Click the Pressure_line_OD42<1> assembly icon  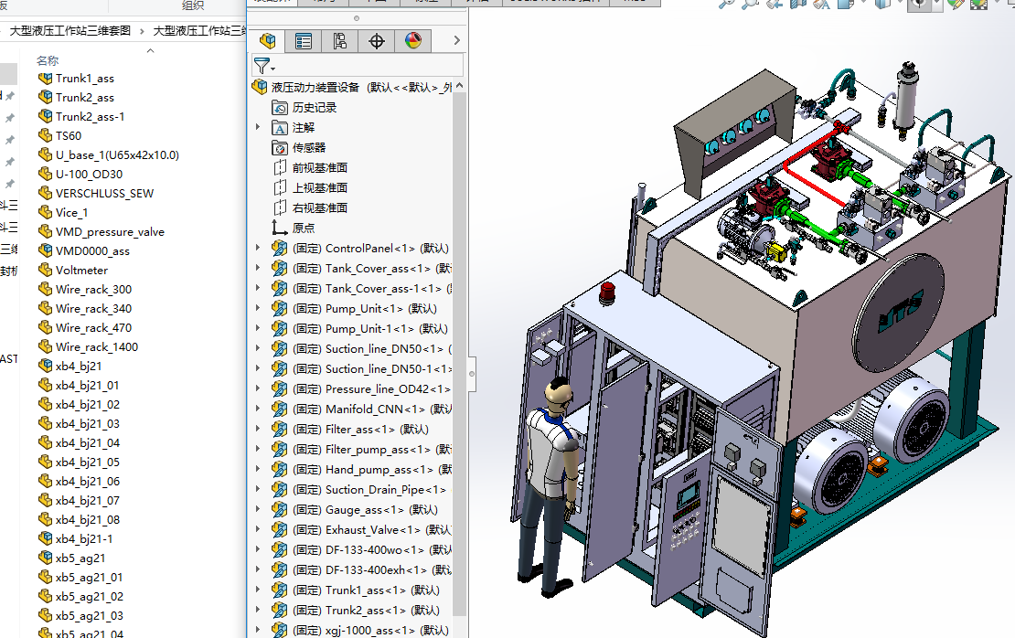click(280, 388)
